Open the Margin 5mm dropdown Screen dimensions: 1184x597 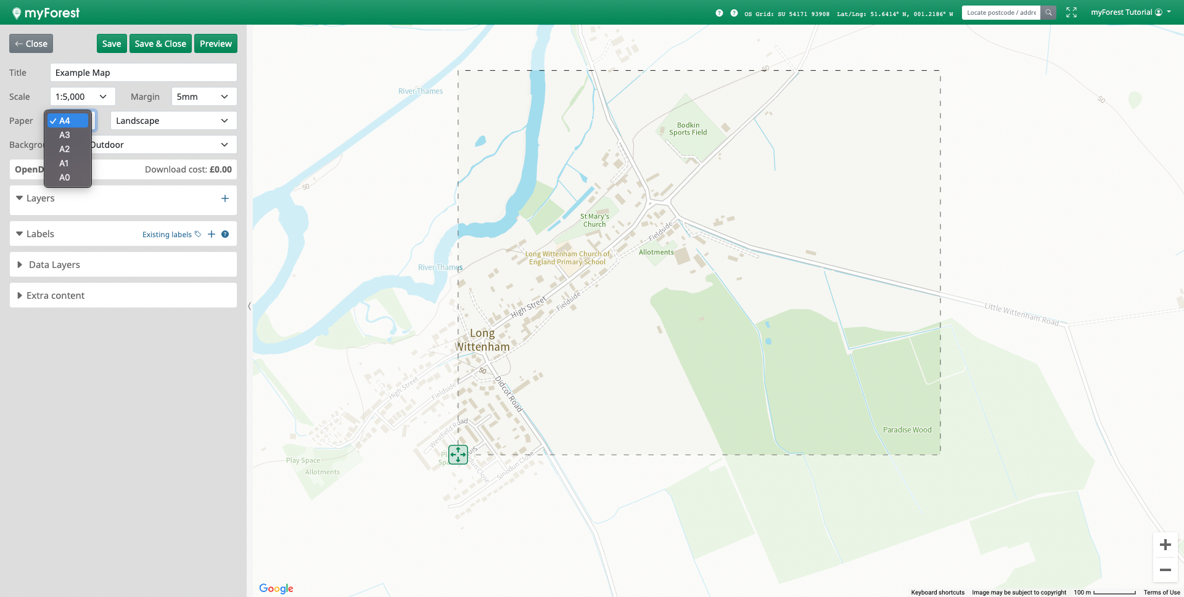pos(203,97)
